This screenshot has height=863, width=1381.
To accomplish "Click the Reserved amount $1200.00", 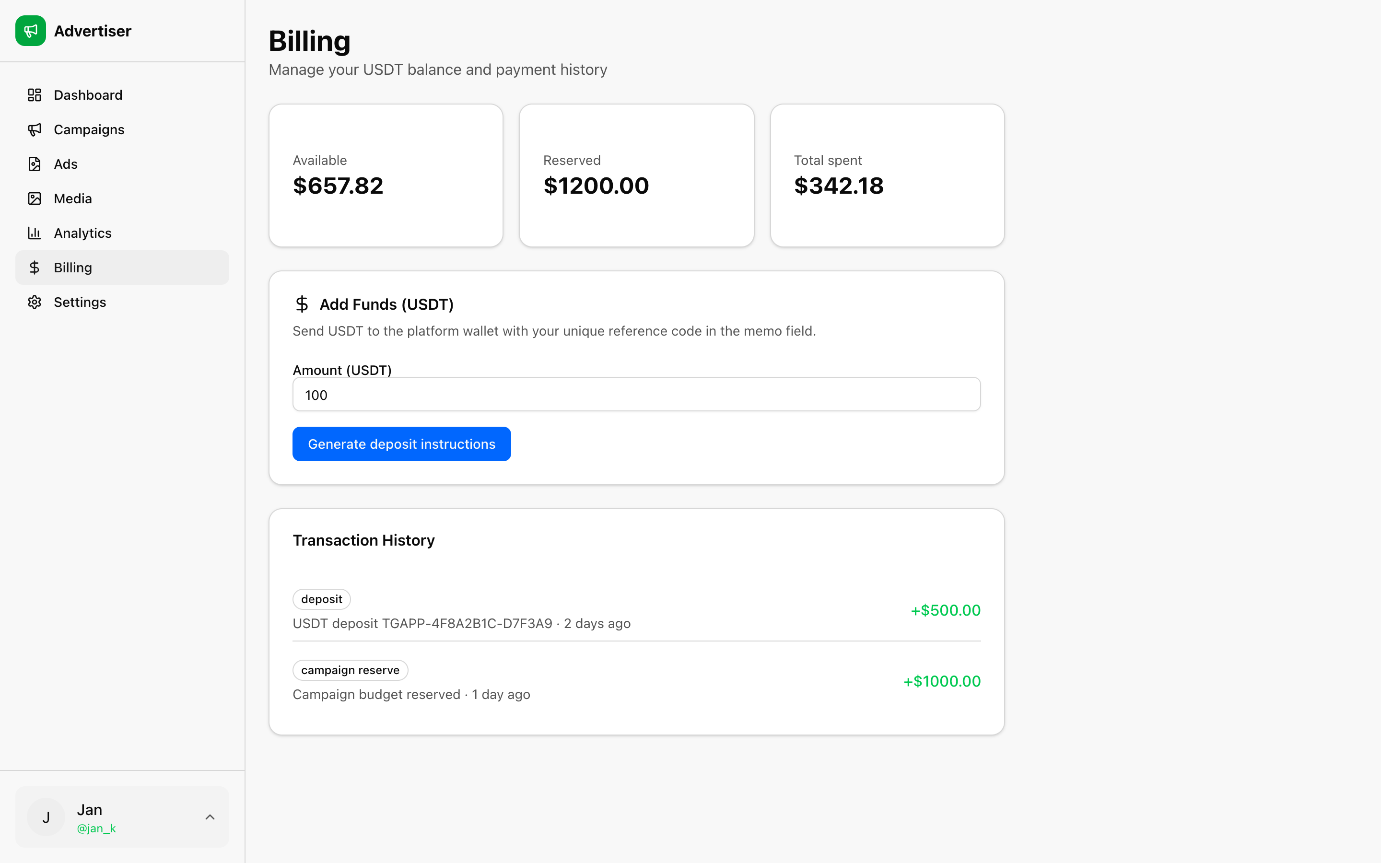I will 597,186.
